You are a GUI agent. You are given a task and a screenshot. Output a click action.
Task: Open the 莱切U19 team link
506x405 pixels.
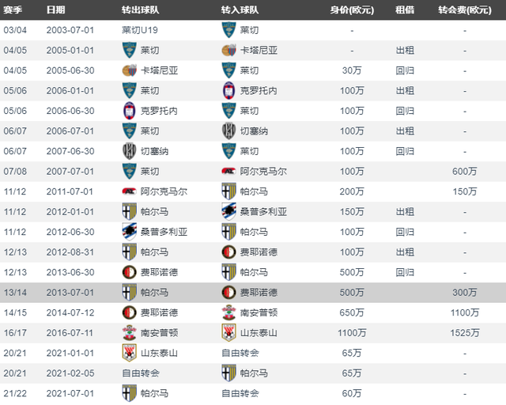(140, 30)
